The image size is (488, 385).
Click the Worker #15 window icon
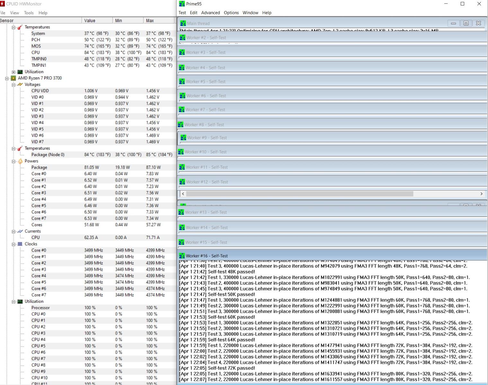(x=182, y=242)
